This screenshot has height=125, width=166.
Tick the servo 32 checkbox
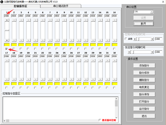114,88
